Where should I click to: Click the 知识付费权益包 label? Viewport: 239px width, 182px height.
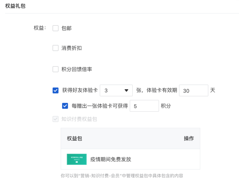79,119
